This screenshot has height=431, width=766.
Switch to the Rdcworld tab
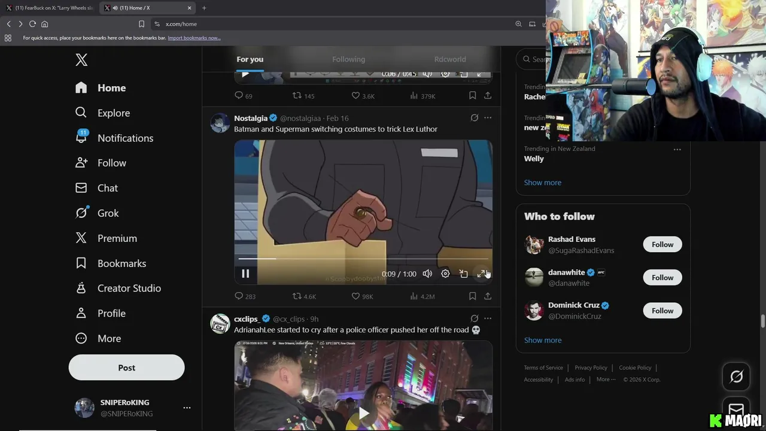[x=450, y=59]
